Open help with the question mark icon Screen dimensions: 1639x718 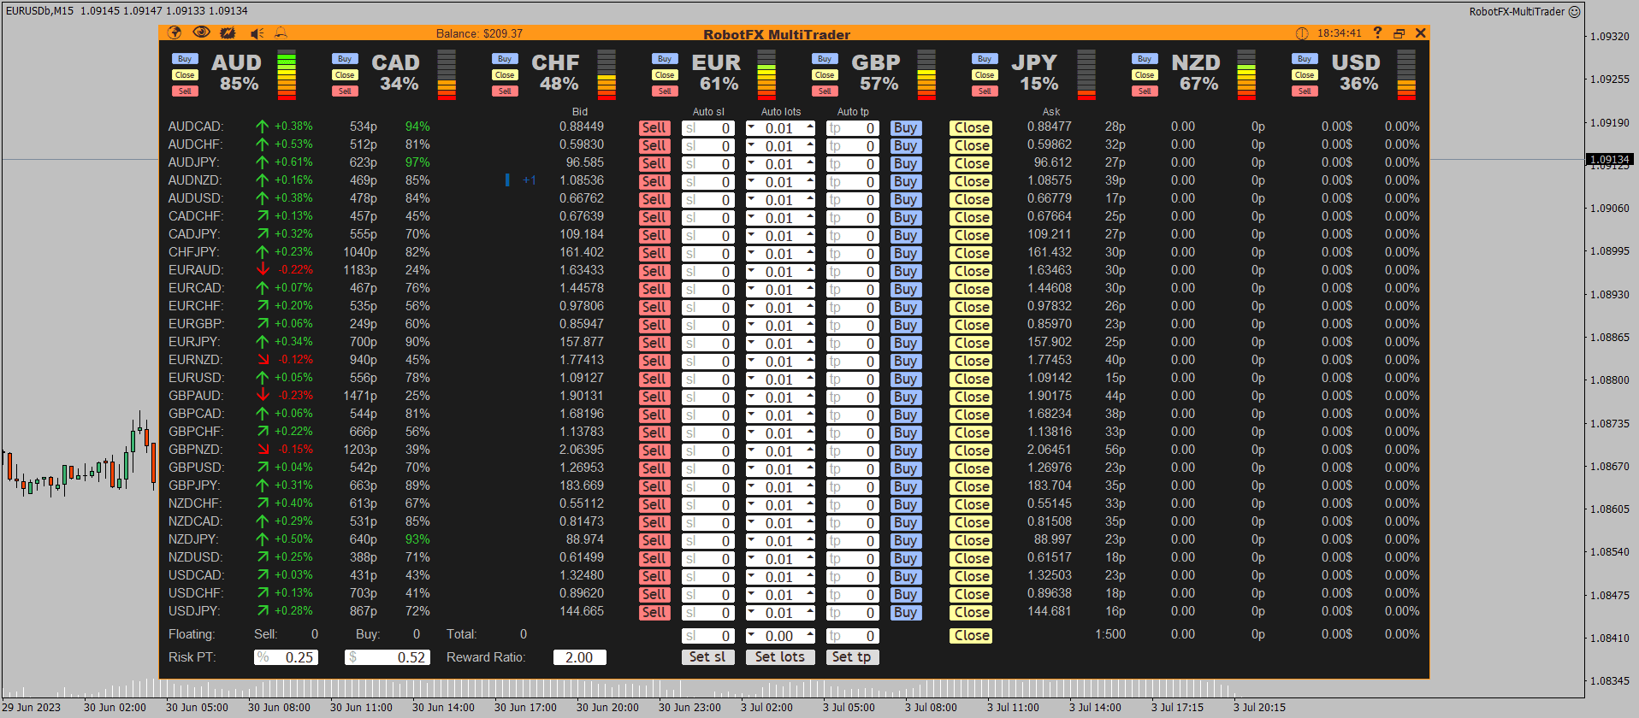coord(1377,32)
